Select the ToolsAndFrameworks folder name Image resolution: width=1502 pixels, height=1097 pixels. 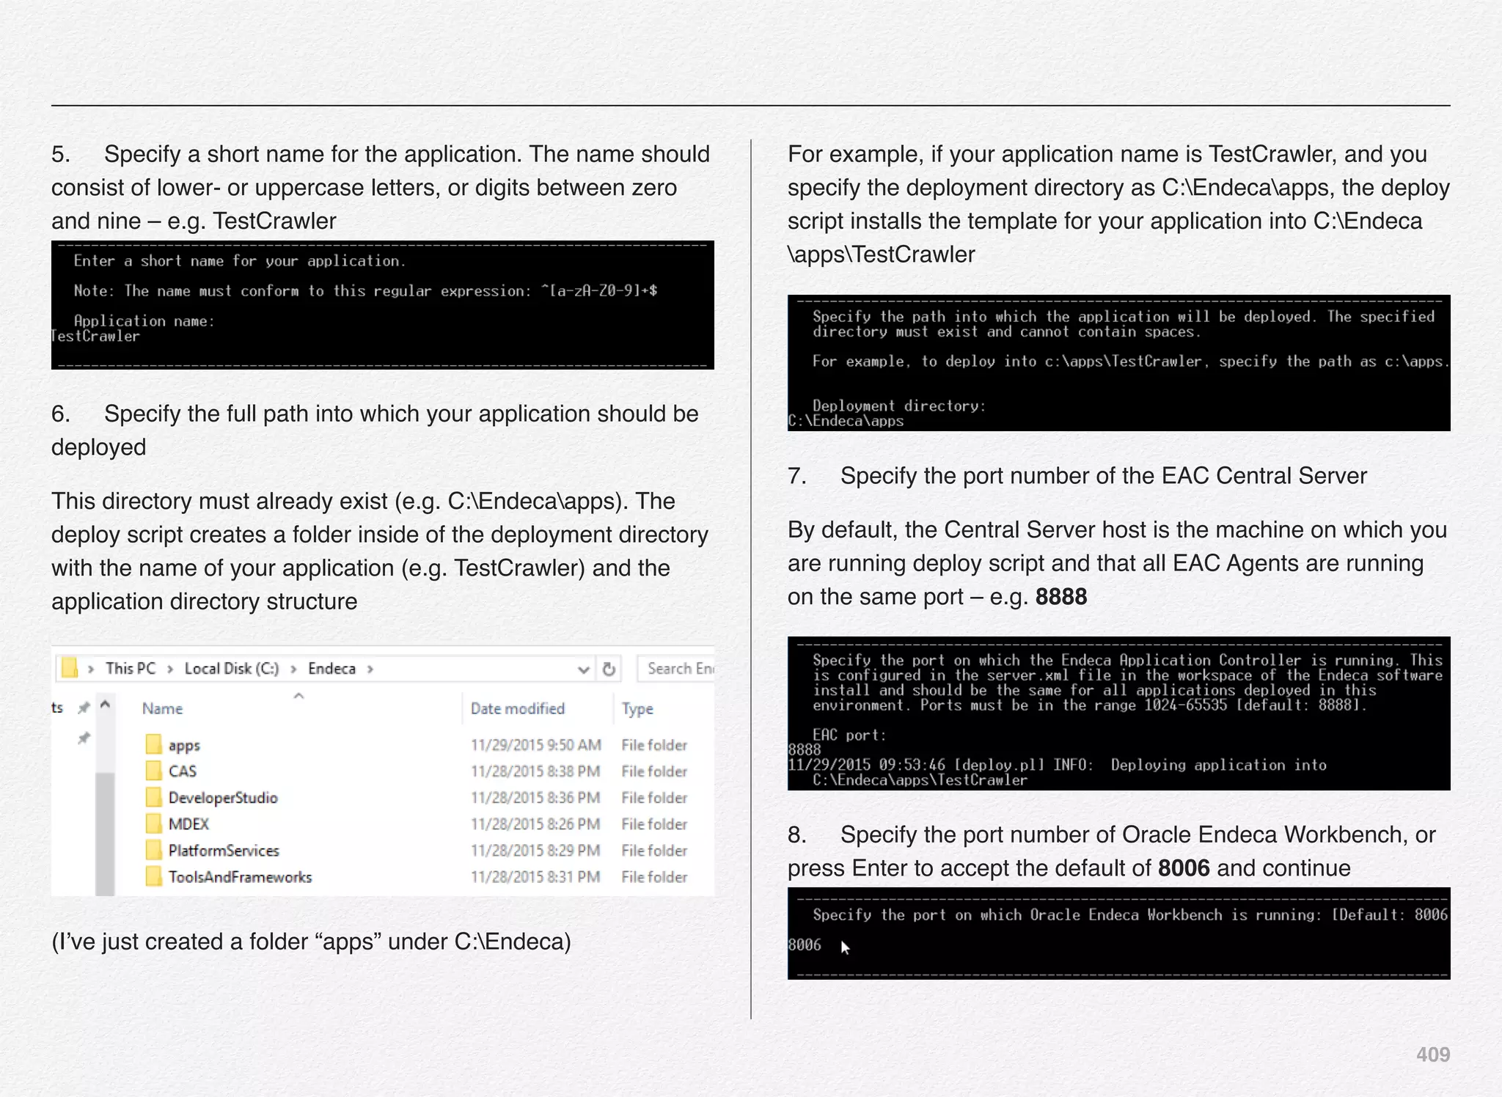pyautogui.click(x=240, y=877)
